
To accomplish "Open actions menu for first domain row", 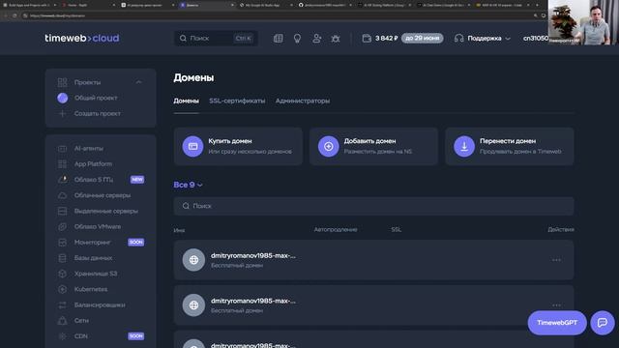I will tap(556, 260).
